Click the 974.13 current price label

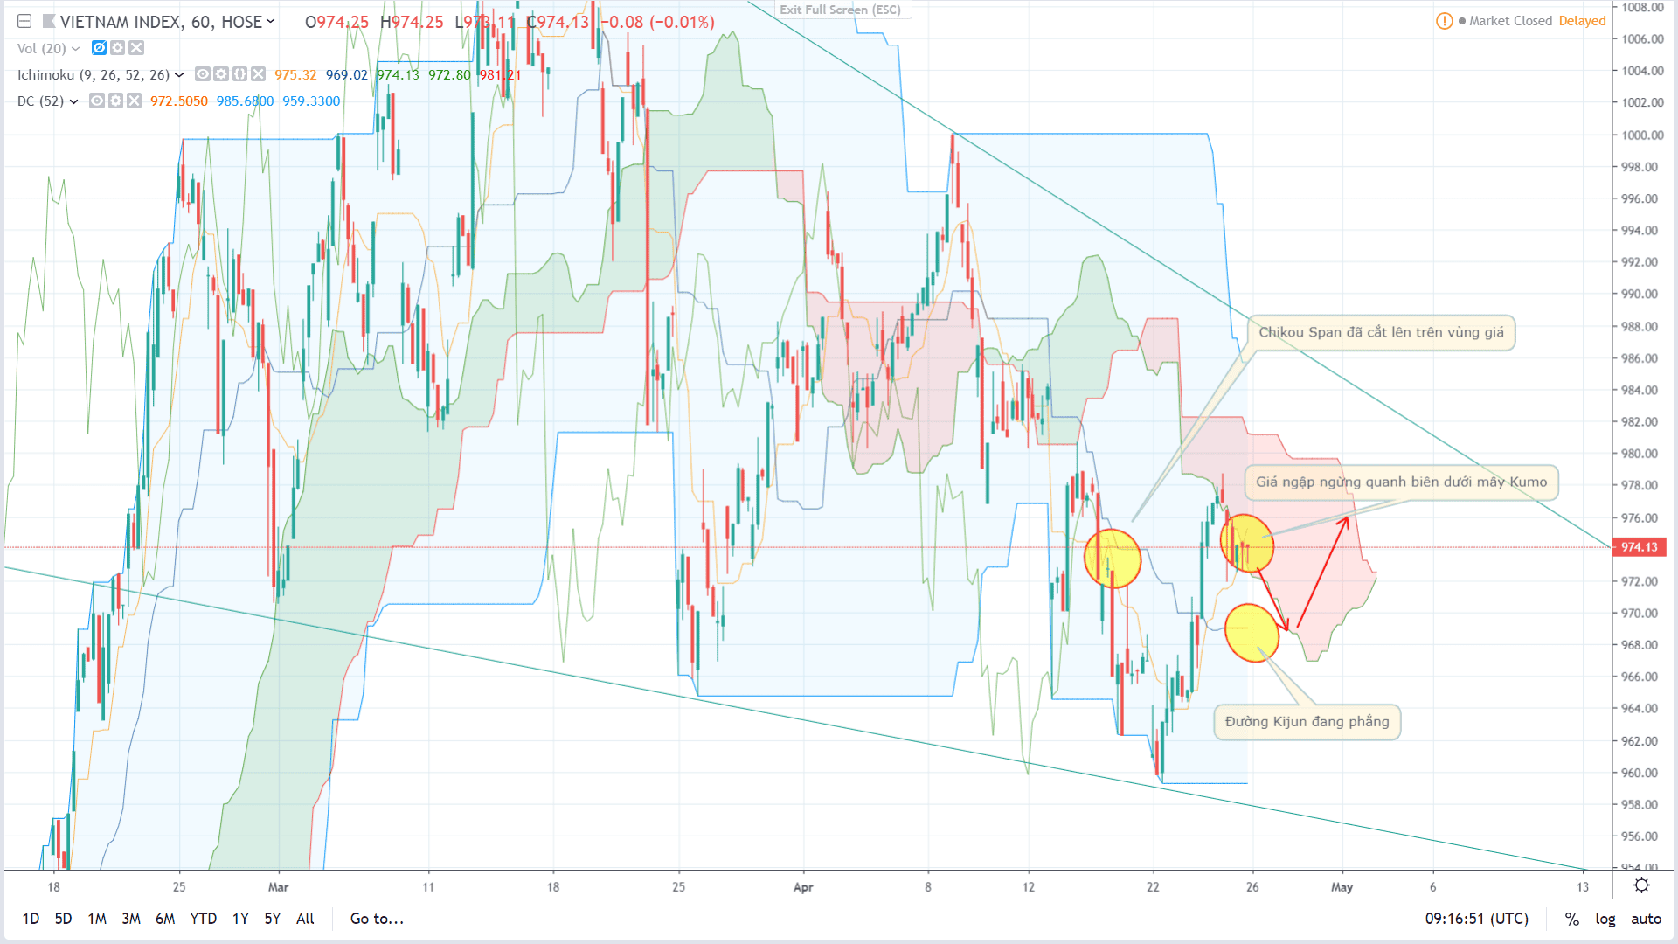1640,547
